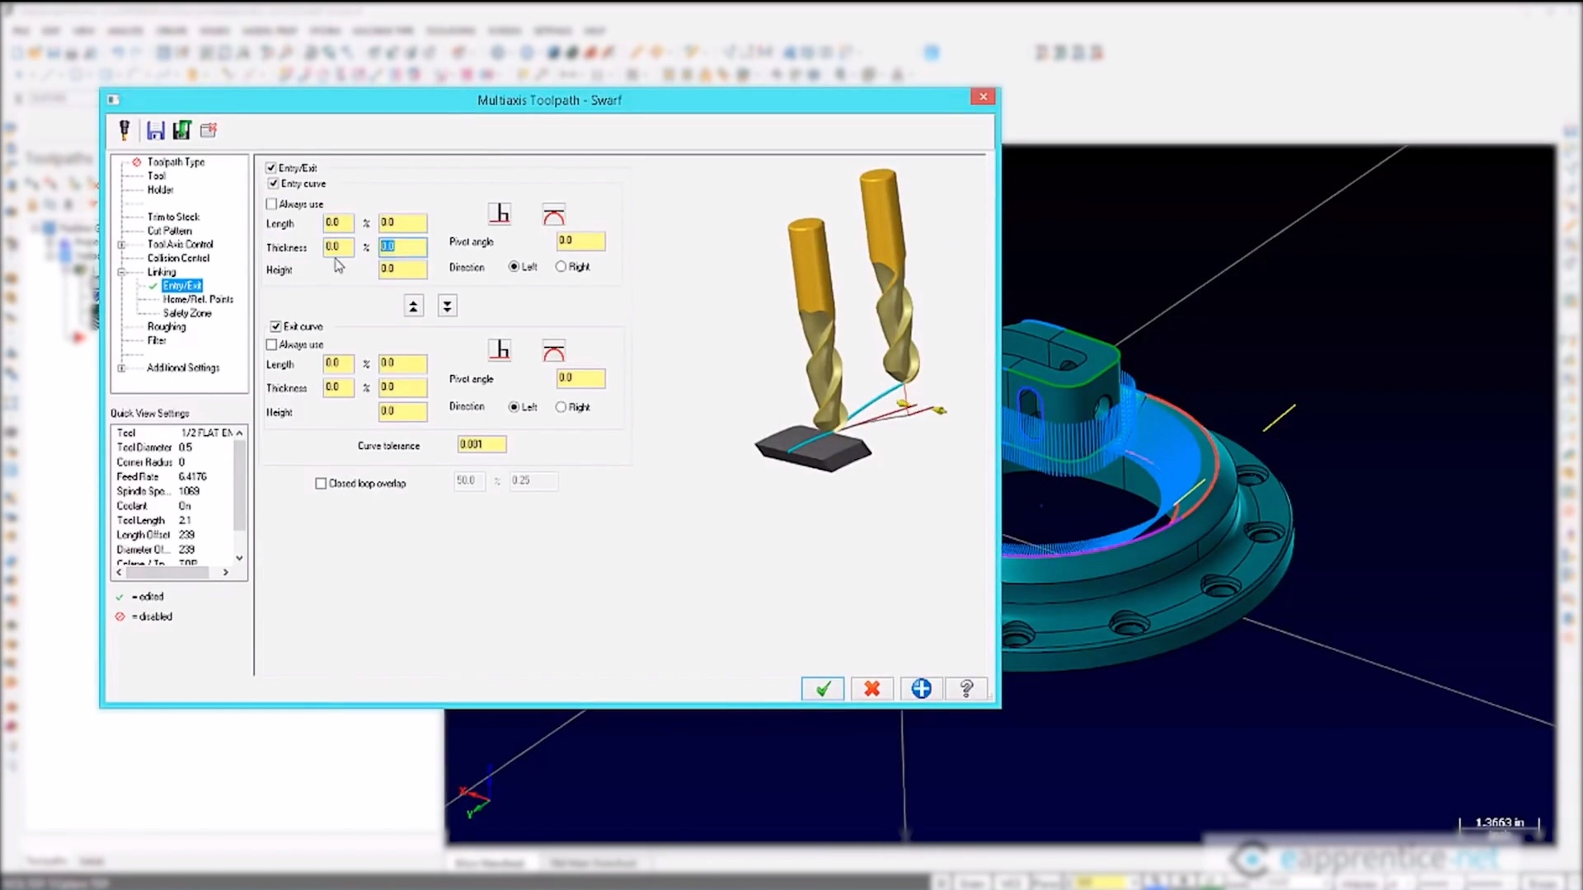Select the tangential arc entry curve icon
1583x890 pixels.
click(x=553, y=213)
